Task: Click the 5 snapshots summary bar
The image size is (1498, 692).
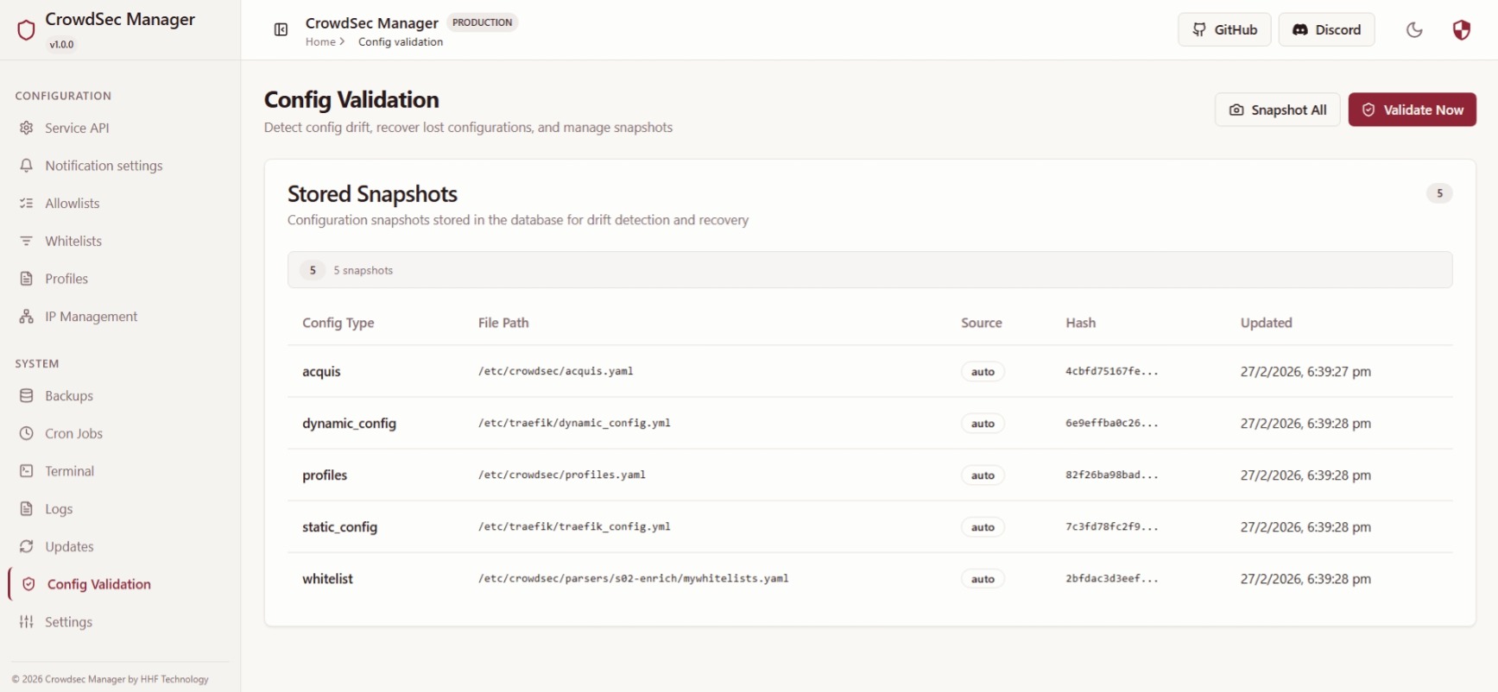Action: tap(869, 270)
